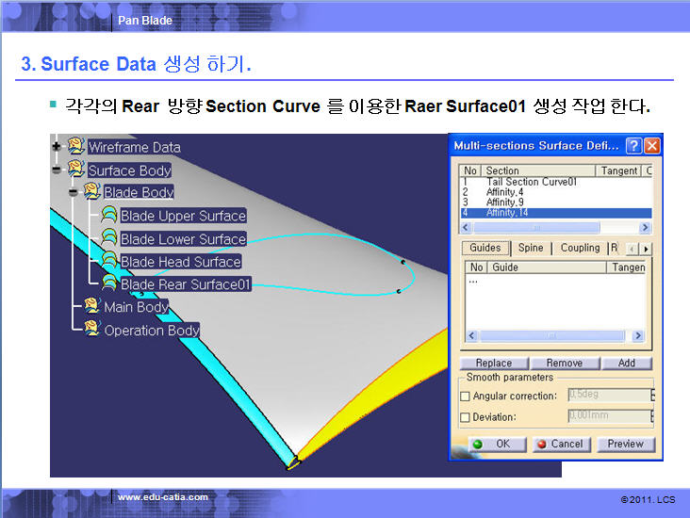Click the Angular correction value field
The image size is (690, 518).
608,396
